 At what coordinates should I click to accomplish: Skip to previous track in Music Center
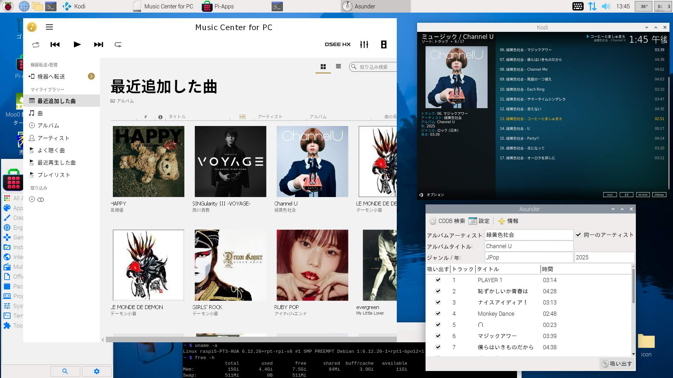point(55,44)
